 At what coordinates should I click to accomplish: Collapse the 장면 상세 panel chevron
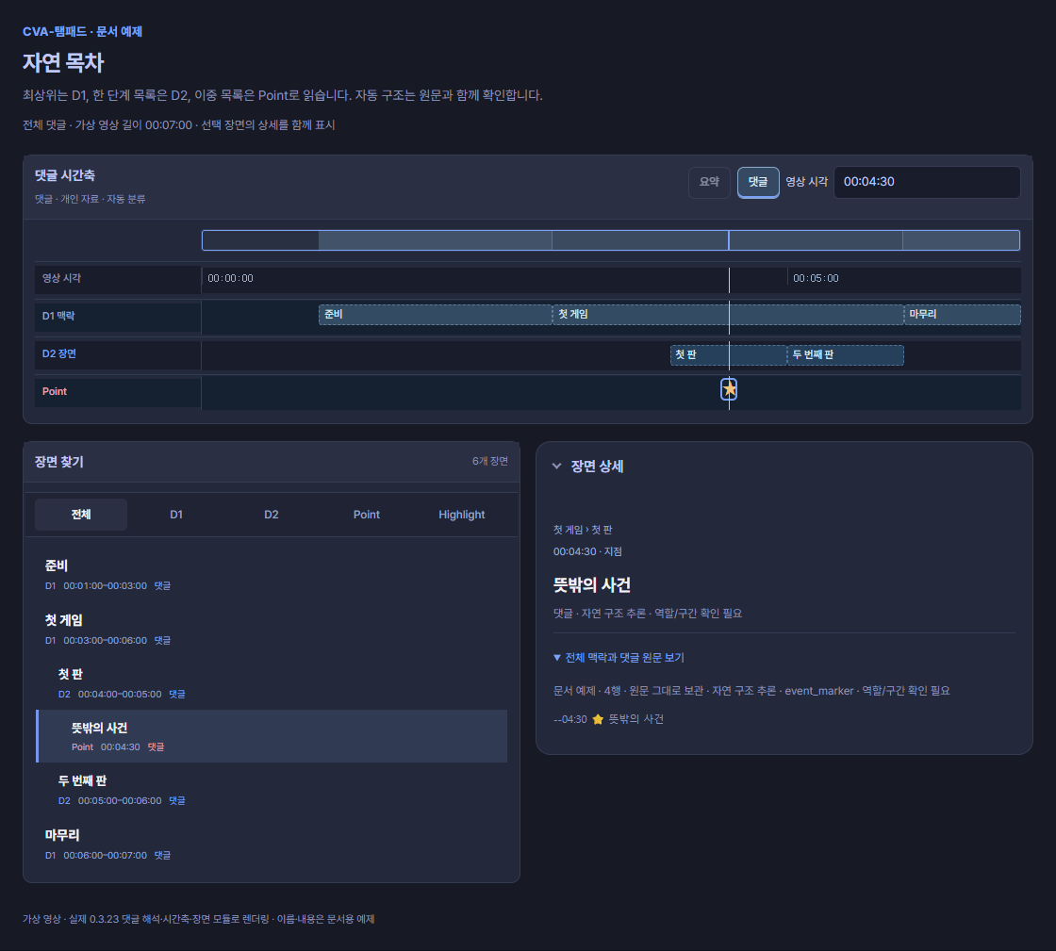point(557,466)
